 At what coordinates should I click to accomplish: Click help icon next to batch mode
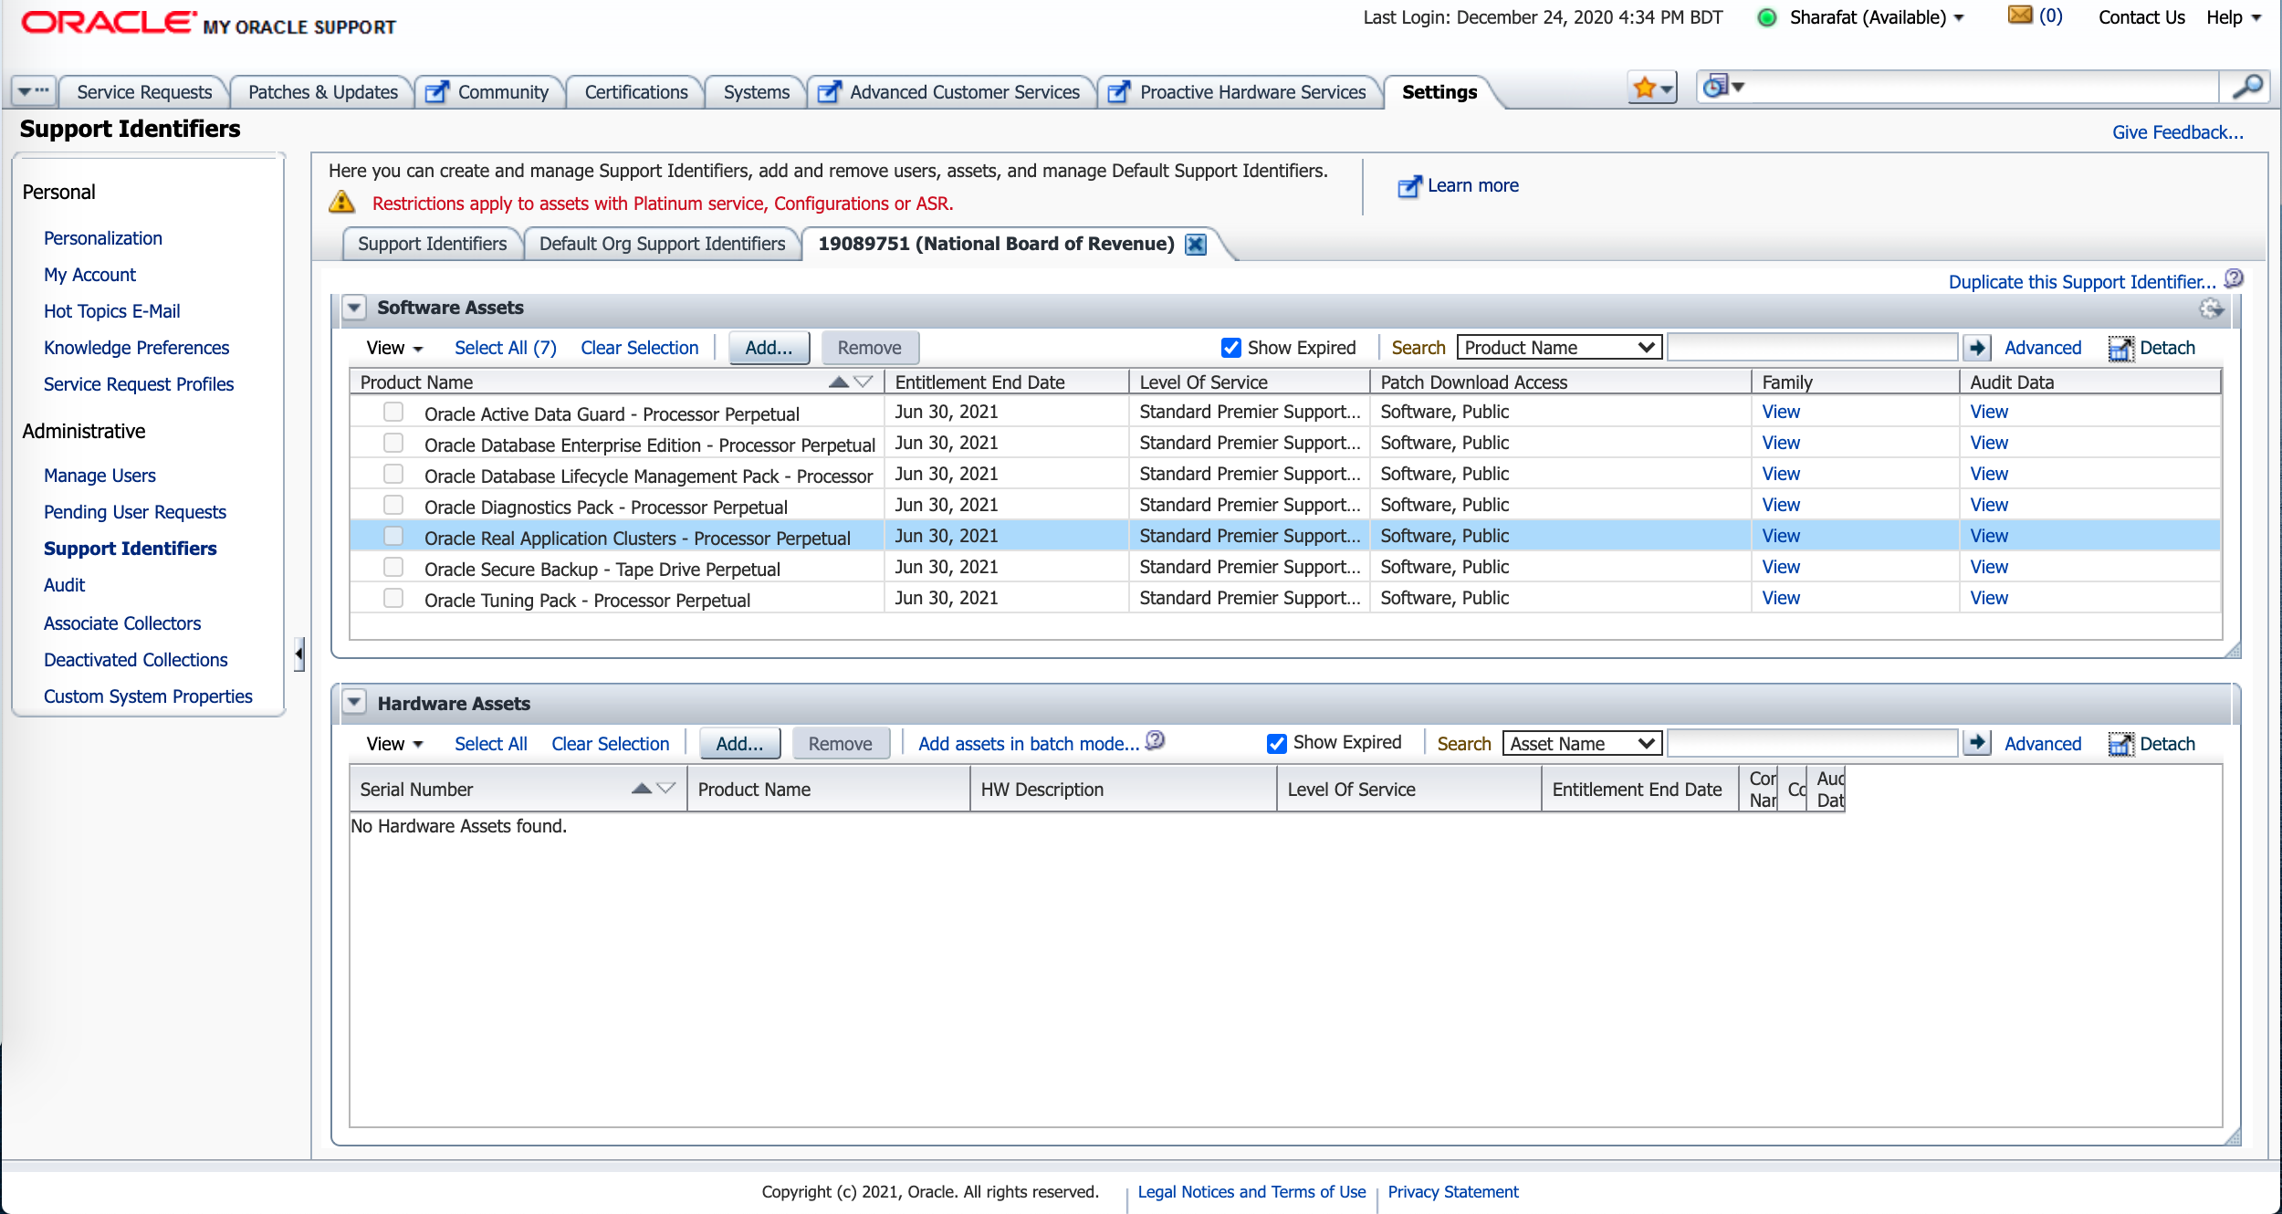coord(1155,740)
